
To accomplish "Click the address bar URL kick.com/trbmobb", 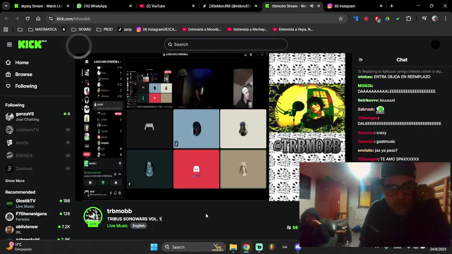I will pos(73,19).
